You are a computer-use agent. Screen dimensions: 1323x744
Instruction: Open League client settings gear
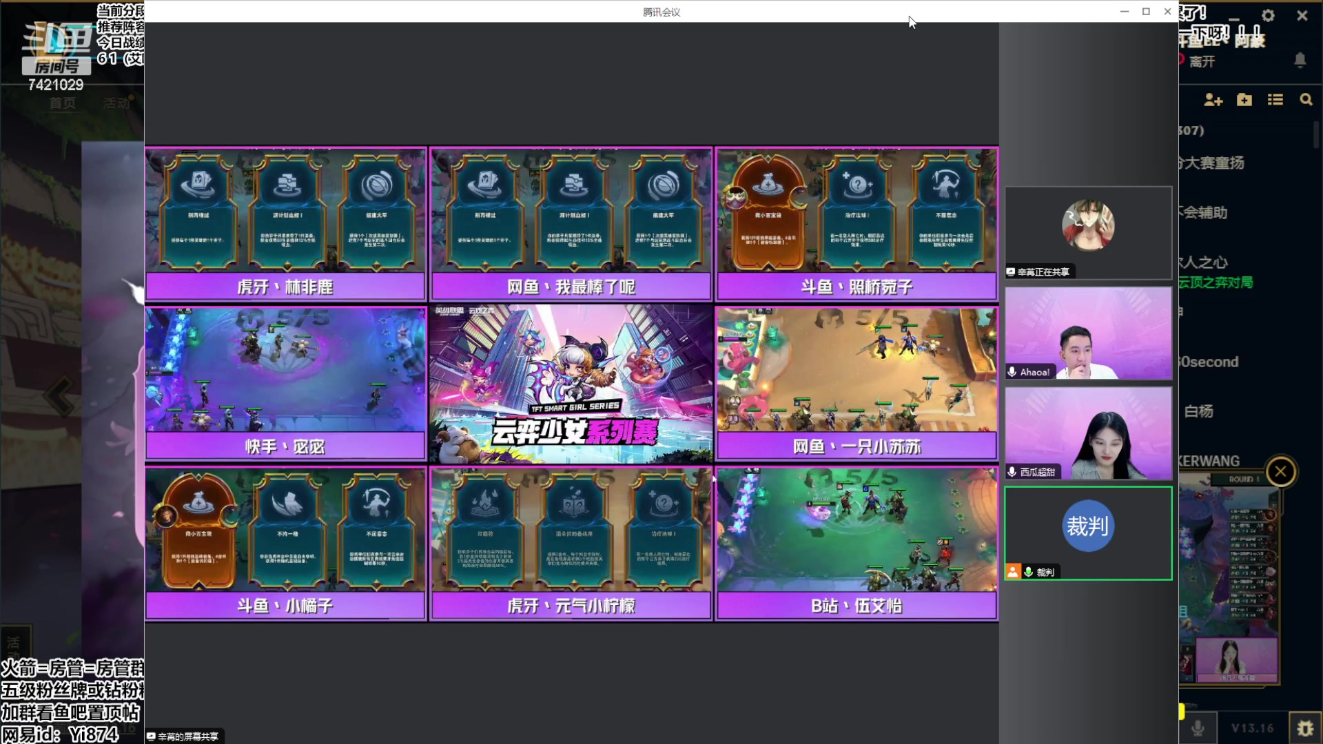1268,15
